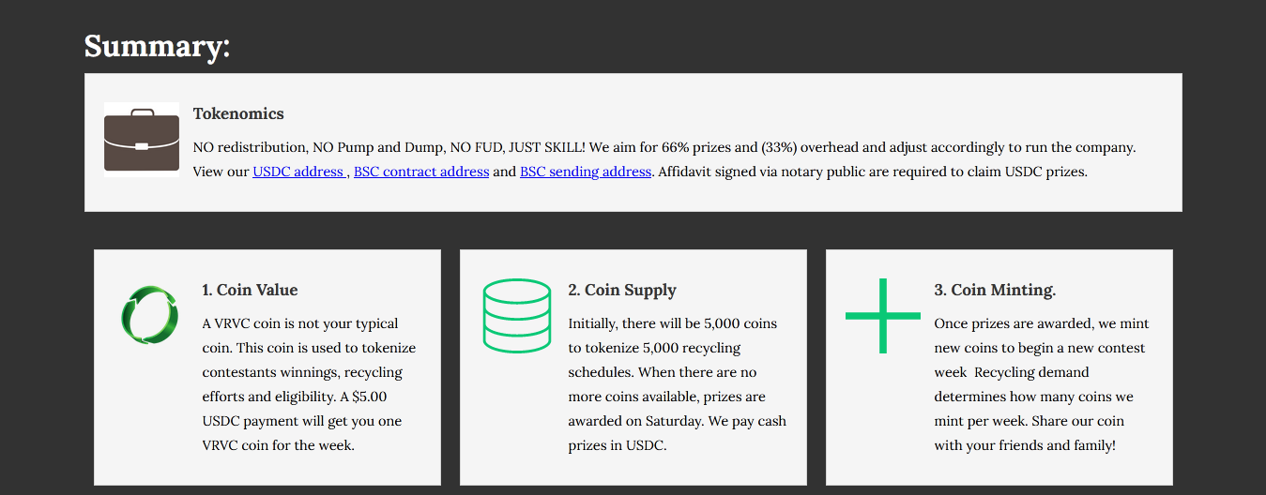
Task: Open the BSC sending address link
Action: [x=586, y=172]
